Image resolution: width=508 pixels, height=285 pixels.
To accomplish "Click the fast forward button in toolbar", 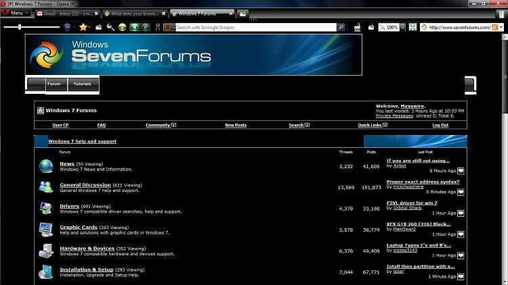I will [67, 28].
